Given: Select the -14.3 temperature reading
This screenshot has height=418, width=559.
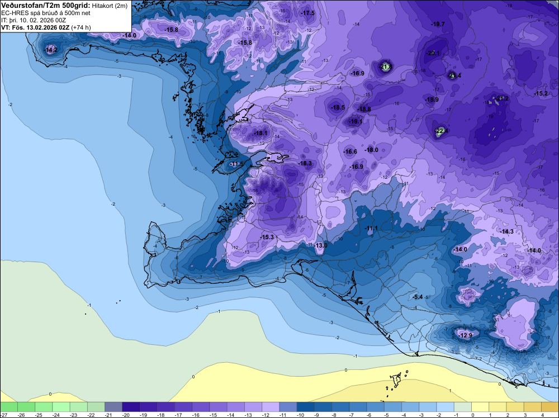Looking at the screenshot, I should click(x=506, y=231).
